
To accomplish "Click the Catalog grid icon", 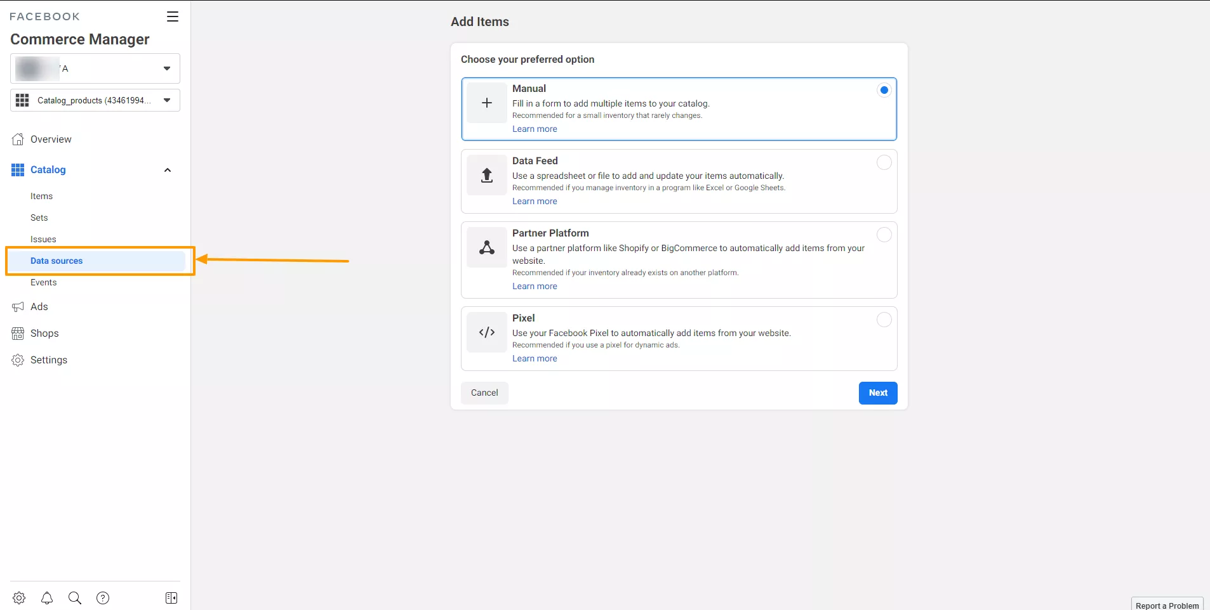I will tap(18, 170).
